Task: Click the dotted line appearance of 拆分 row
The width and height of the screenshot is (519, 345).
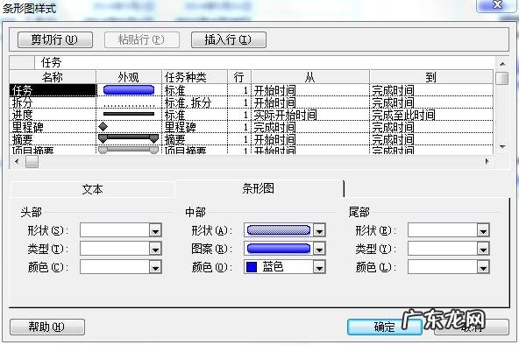Action: pos(129,106)
